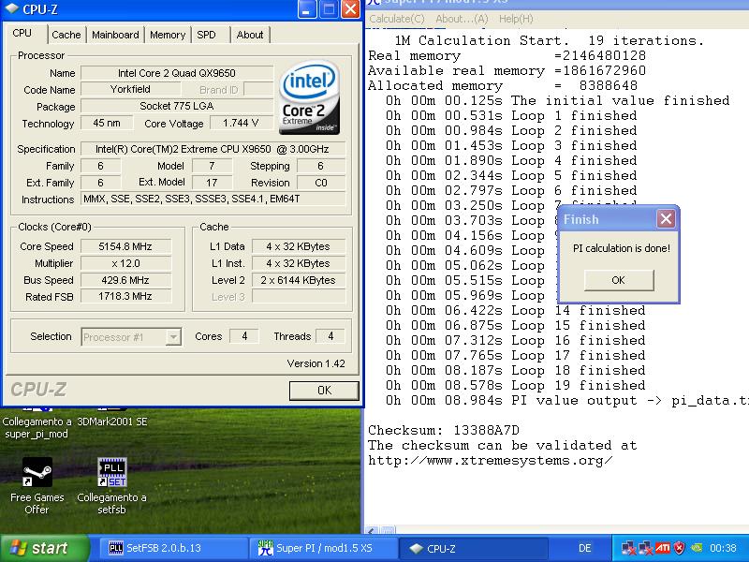
Task: Click the L1 Data value 4 x 32 KBytes
Action: coord(298,246)
